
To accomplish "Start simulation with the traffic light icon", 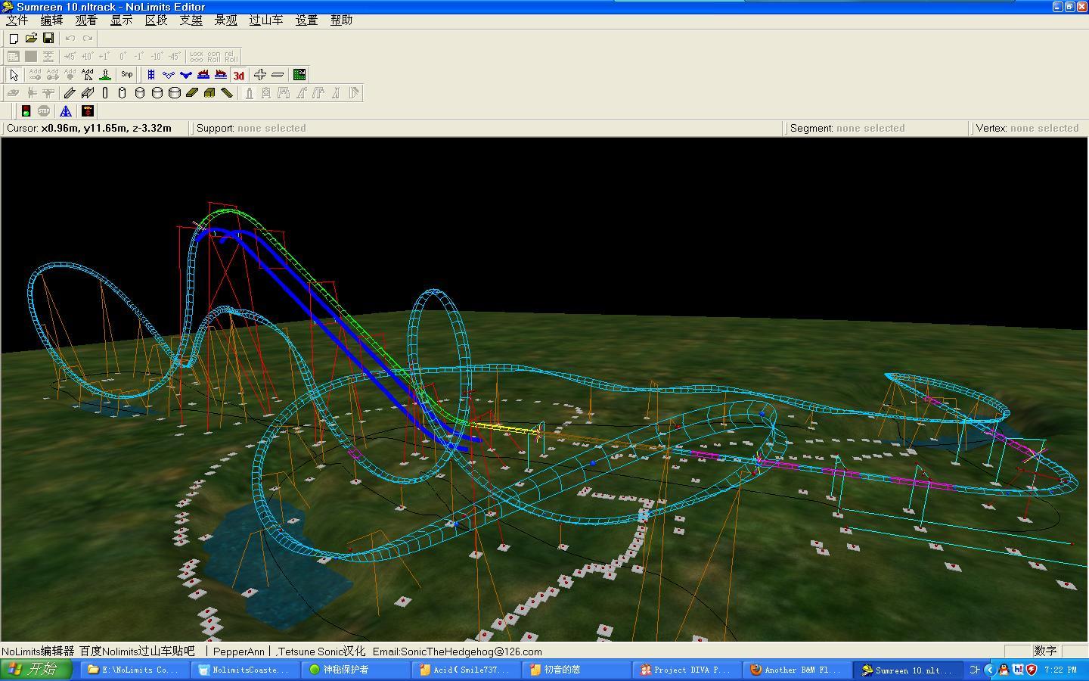I will pyautogui.click(x=26, y=111).
